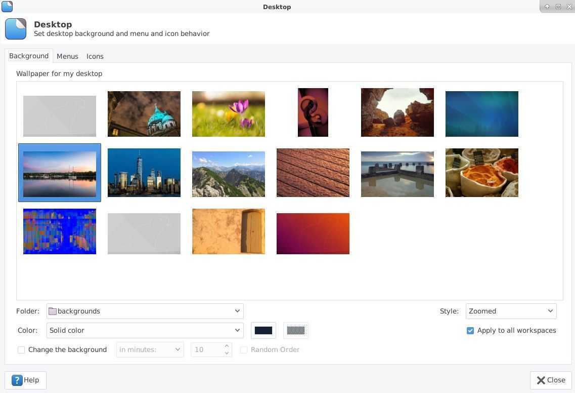
Task: Choose the purple crocus flower wallpaper
Action: (228, 114)
